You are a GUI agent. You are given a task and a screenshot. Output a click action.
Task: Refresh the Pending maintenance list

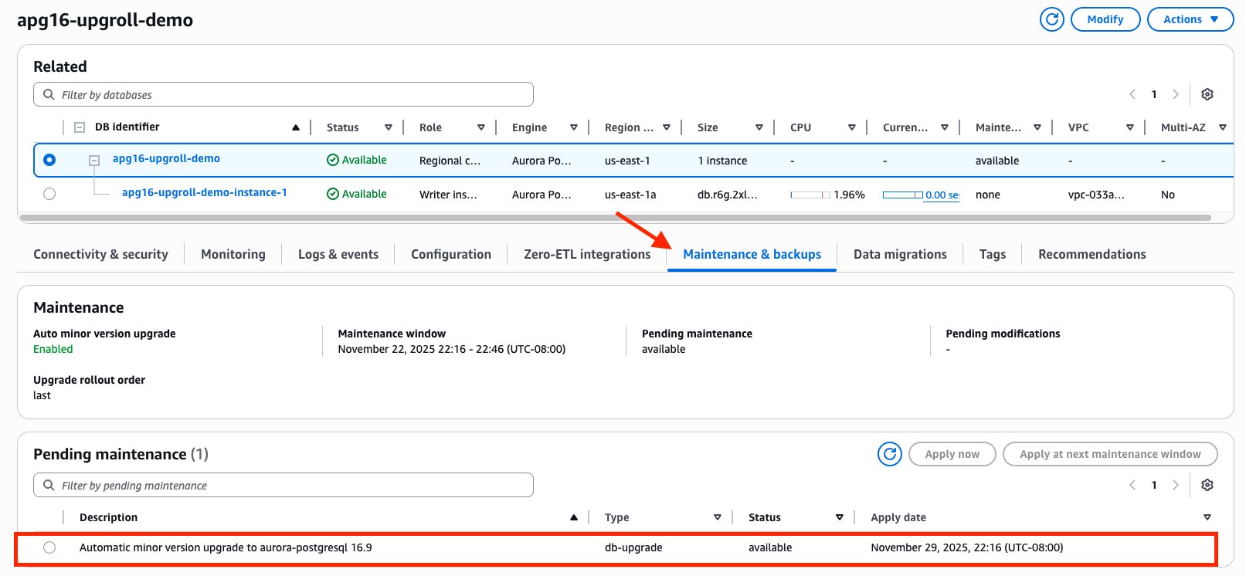pos(889,454)
